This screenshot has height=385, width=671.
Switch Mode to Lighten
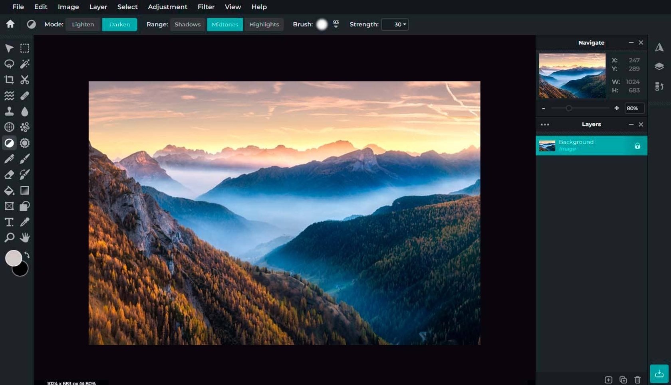pos(83,24)
